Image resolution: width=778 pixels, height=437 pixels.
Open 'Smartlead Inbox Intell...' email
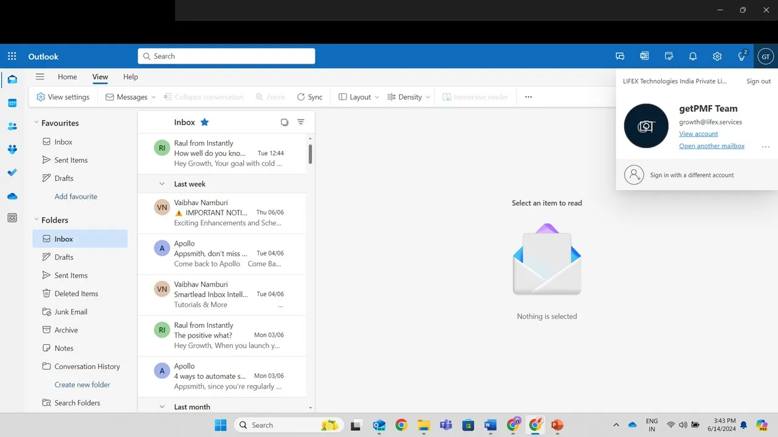[222, 294]
